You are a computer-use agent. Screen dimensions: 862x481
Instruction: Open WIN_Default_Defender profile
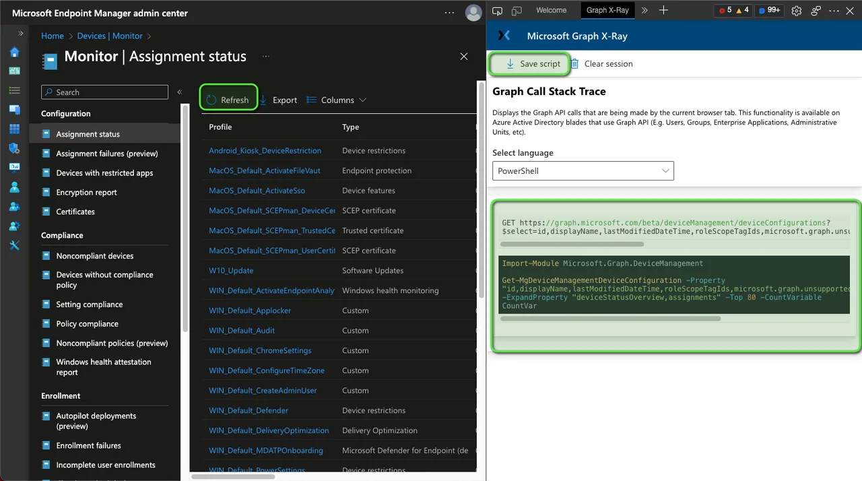pyautogui.click(x=248, y=411)
